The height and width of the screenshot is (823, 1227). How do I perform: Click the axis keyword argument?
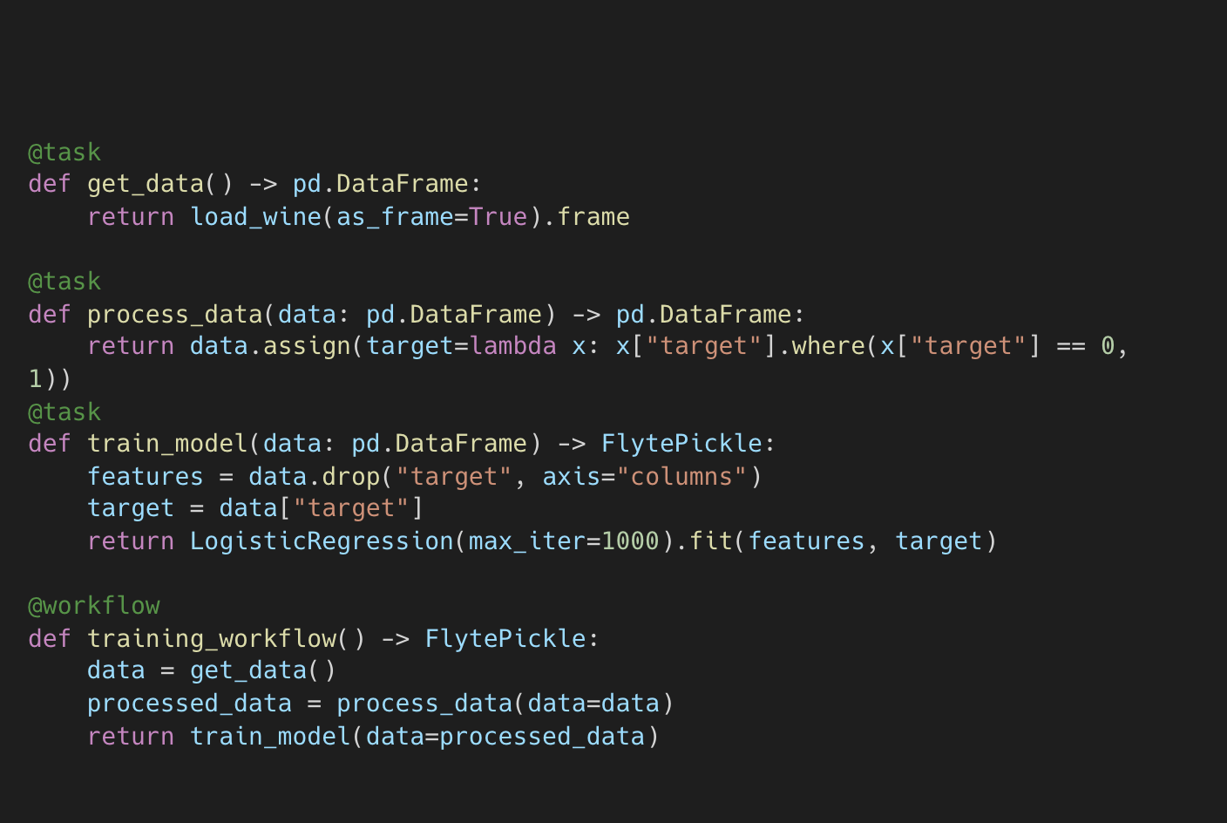point(572,477)
